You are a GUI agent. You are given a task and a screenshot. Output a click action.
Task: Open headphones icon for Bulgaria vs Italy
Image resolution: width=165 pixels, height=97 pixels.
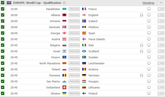coord(141,45)
